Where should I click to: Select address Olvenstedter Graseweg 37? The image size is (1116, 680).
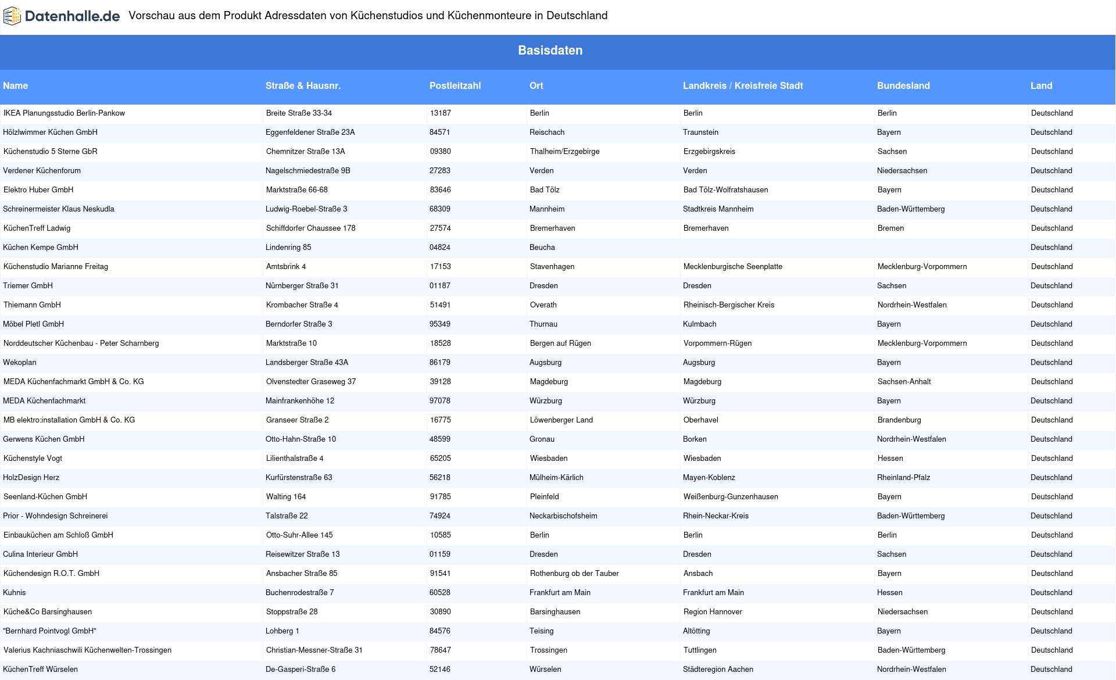(x=311, y=382)
